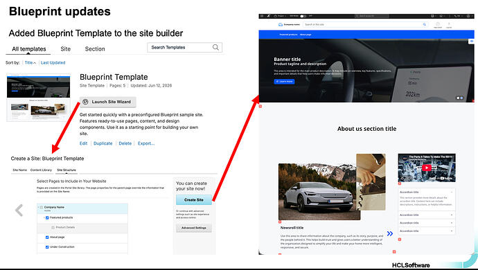This screenshot has height=270, width=478.
Task: Sort templates by Title dropdown
Action: tap(30, 62)
